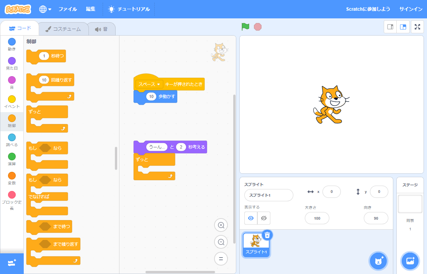Click the choose a sprite button

click(x=378, y=261)
